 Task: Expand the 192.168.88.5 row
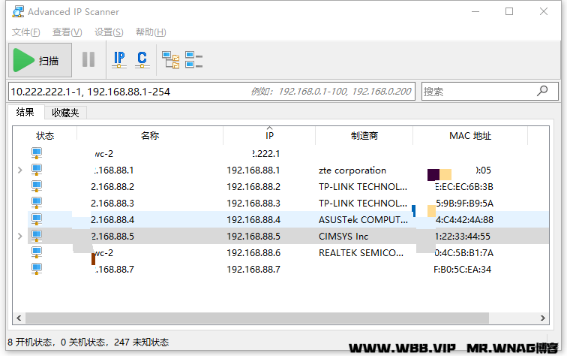tap(20, 236)
